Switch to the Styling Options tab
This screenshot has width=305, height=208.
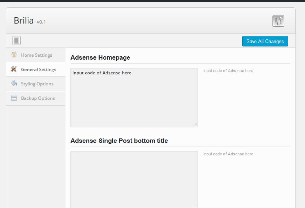[37, 84]
